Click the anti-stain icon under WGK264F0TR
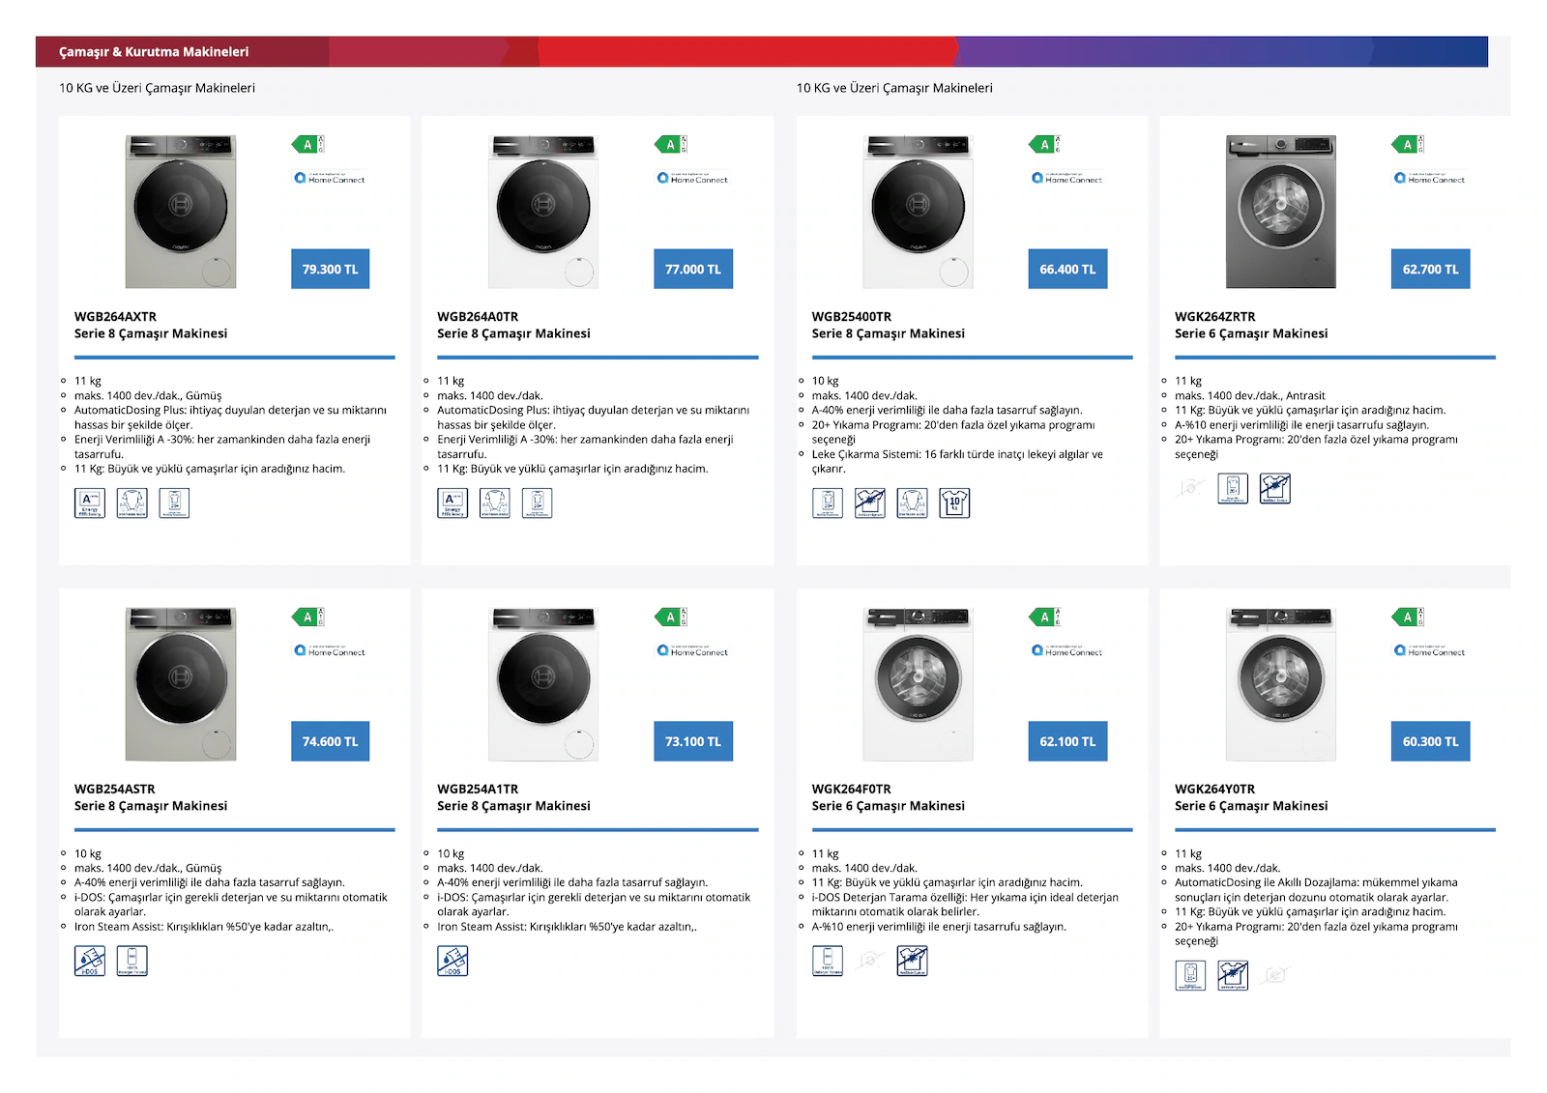Image resolution: width=1547 pixels, height=1093 pixels. pos(912,961)
